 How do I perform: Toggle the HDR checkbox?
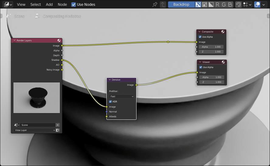[110, 102]
